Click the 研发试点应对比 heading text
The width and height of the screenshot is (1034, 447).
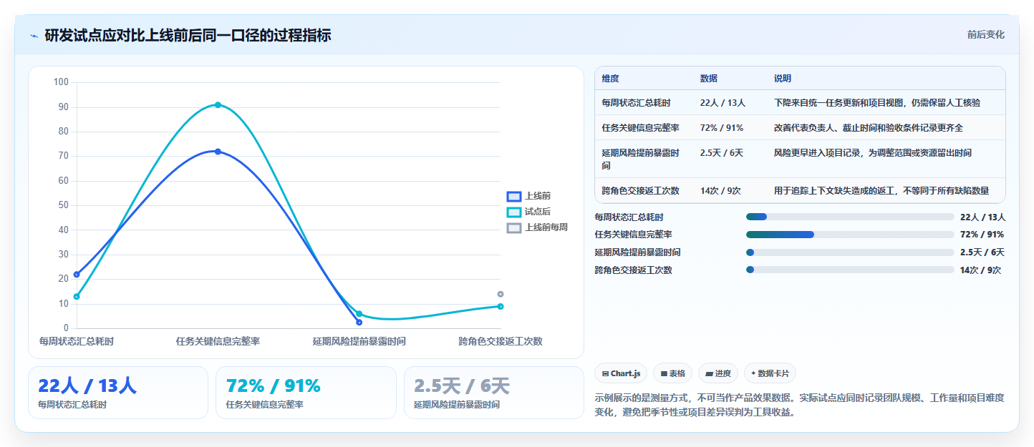(188, 35)
